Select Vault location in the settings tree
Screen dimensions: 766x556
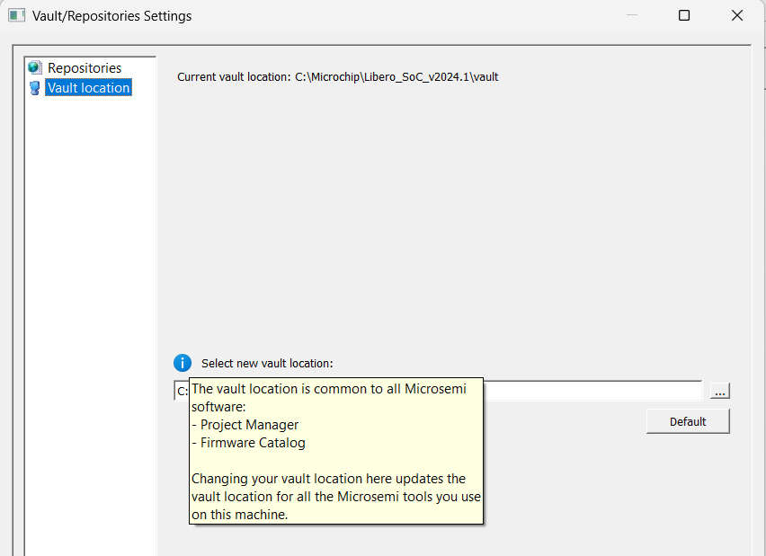click(88, 88)
